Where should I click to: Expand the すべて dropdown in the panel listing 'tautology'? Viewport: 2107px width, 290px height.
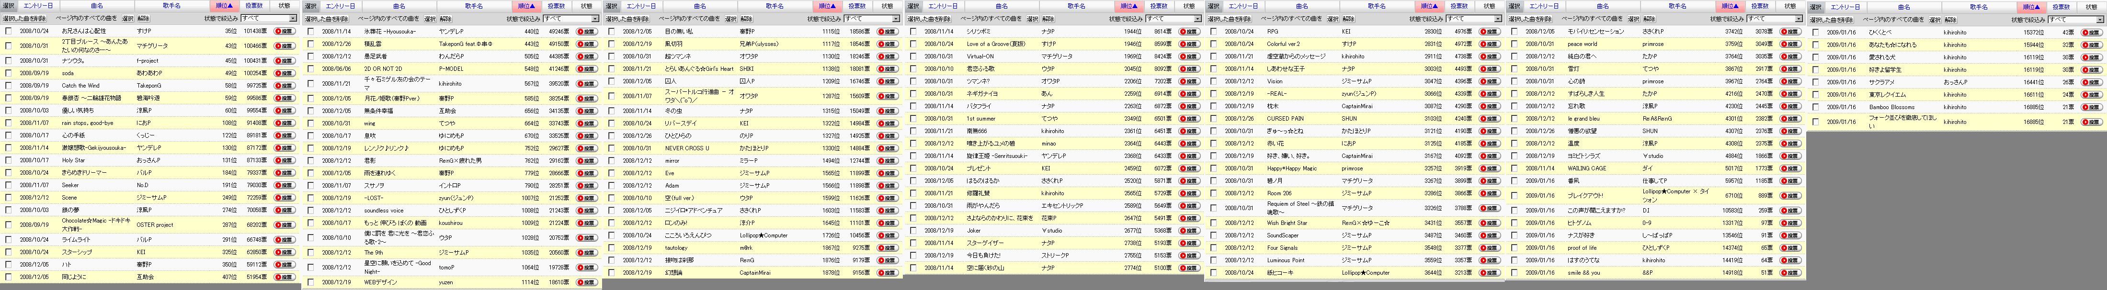pyautogui.click(x=872, y=18)
